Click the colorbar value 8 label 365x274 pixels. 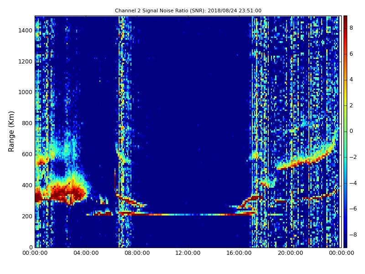point(351,28)
